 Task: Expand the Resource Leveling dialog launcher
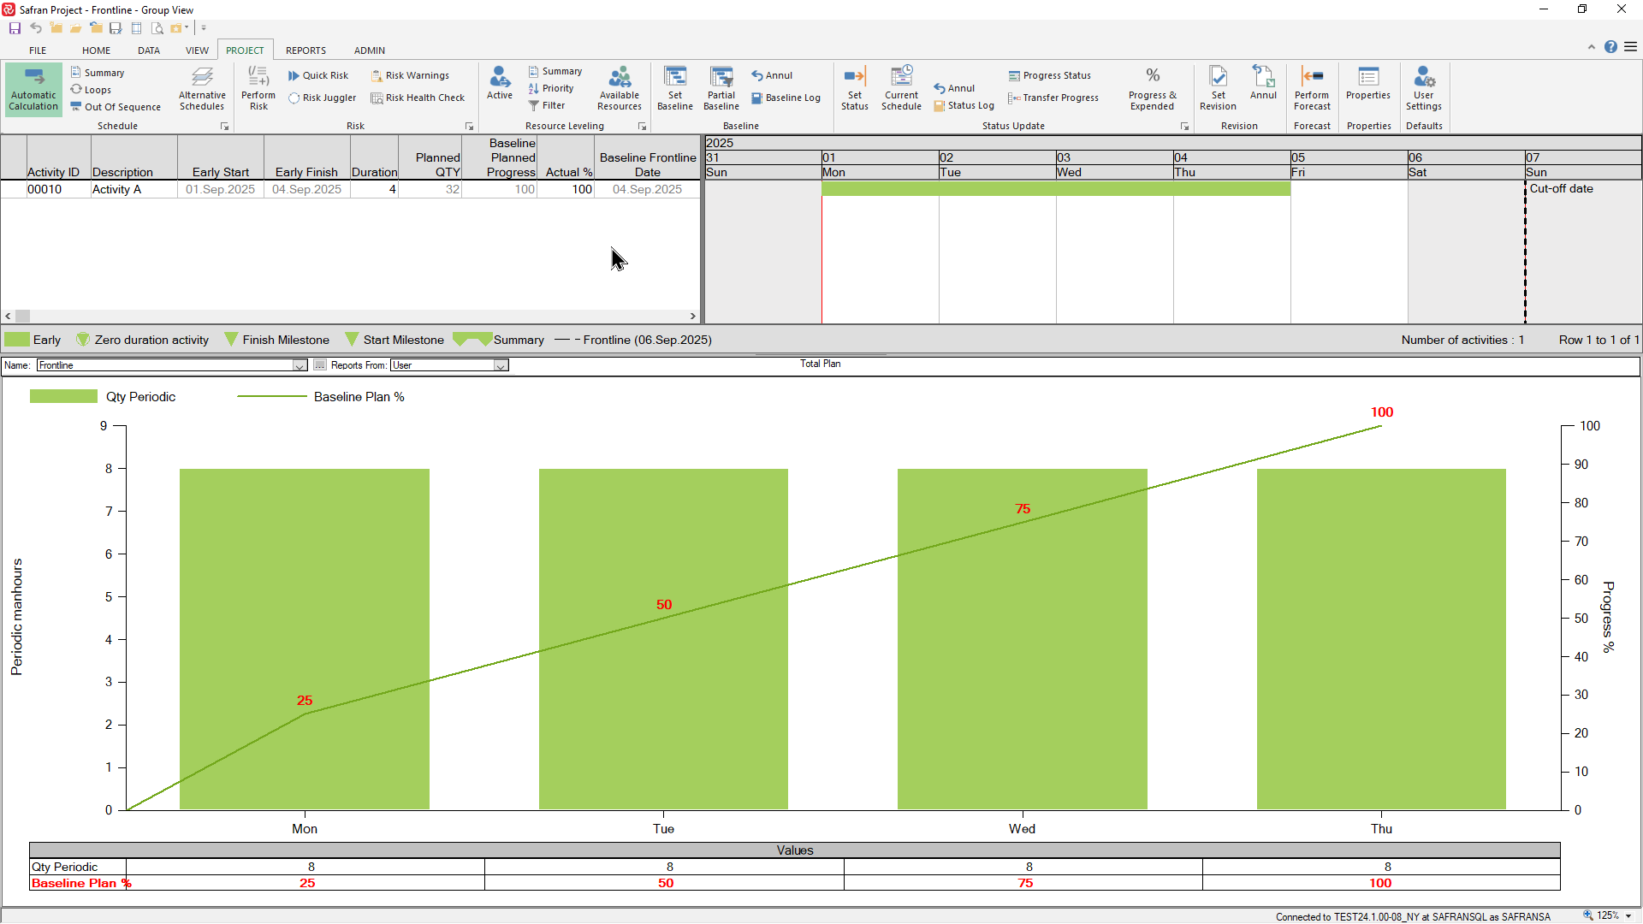coord(642,127)
